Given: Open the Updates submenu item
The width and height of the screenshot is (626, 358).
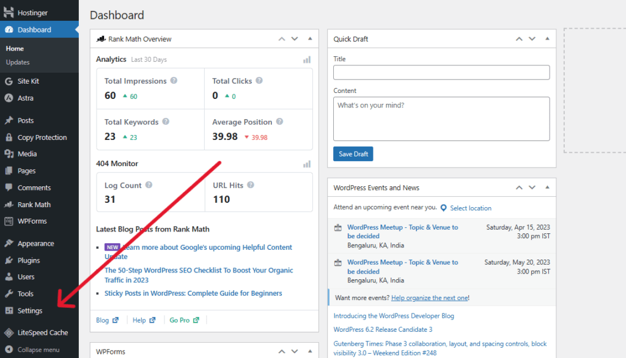Looking at the screenshot, I should pos(18,62).
